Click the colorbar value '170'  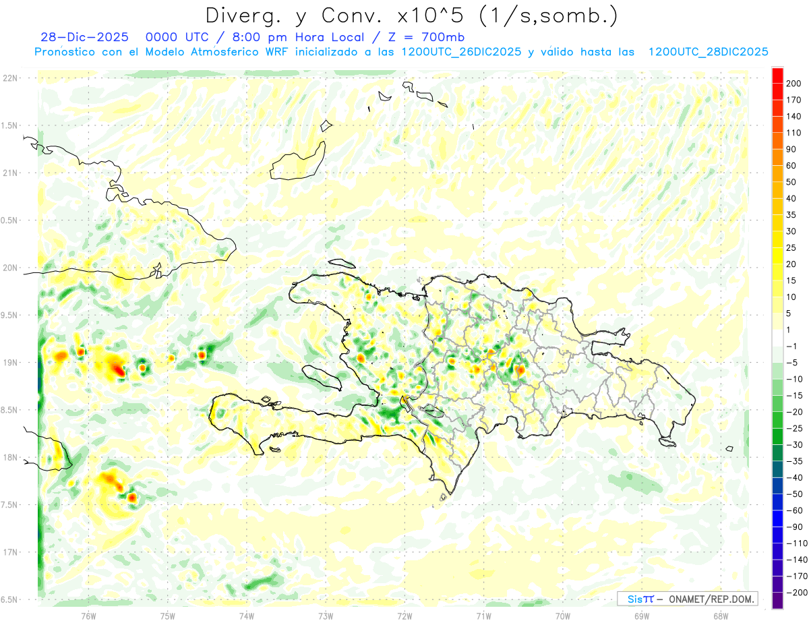pos(794,100)
